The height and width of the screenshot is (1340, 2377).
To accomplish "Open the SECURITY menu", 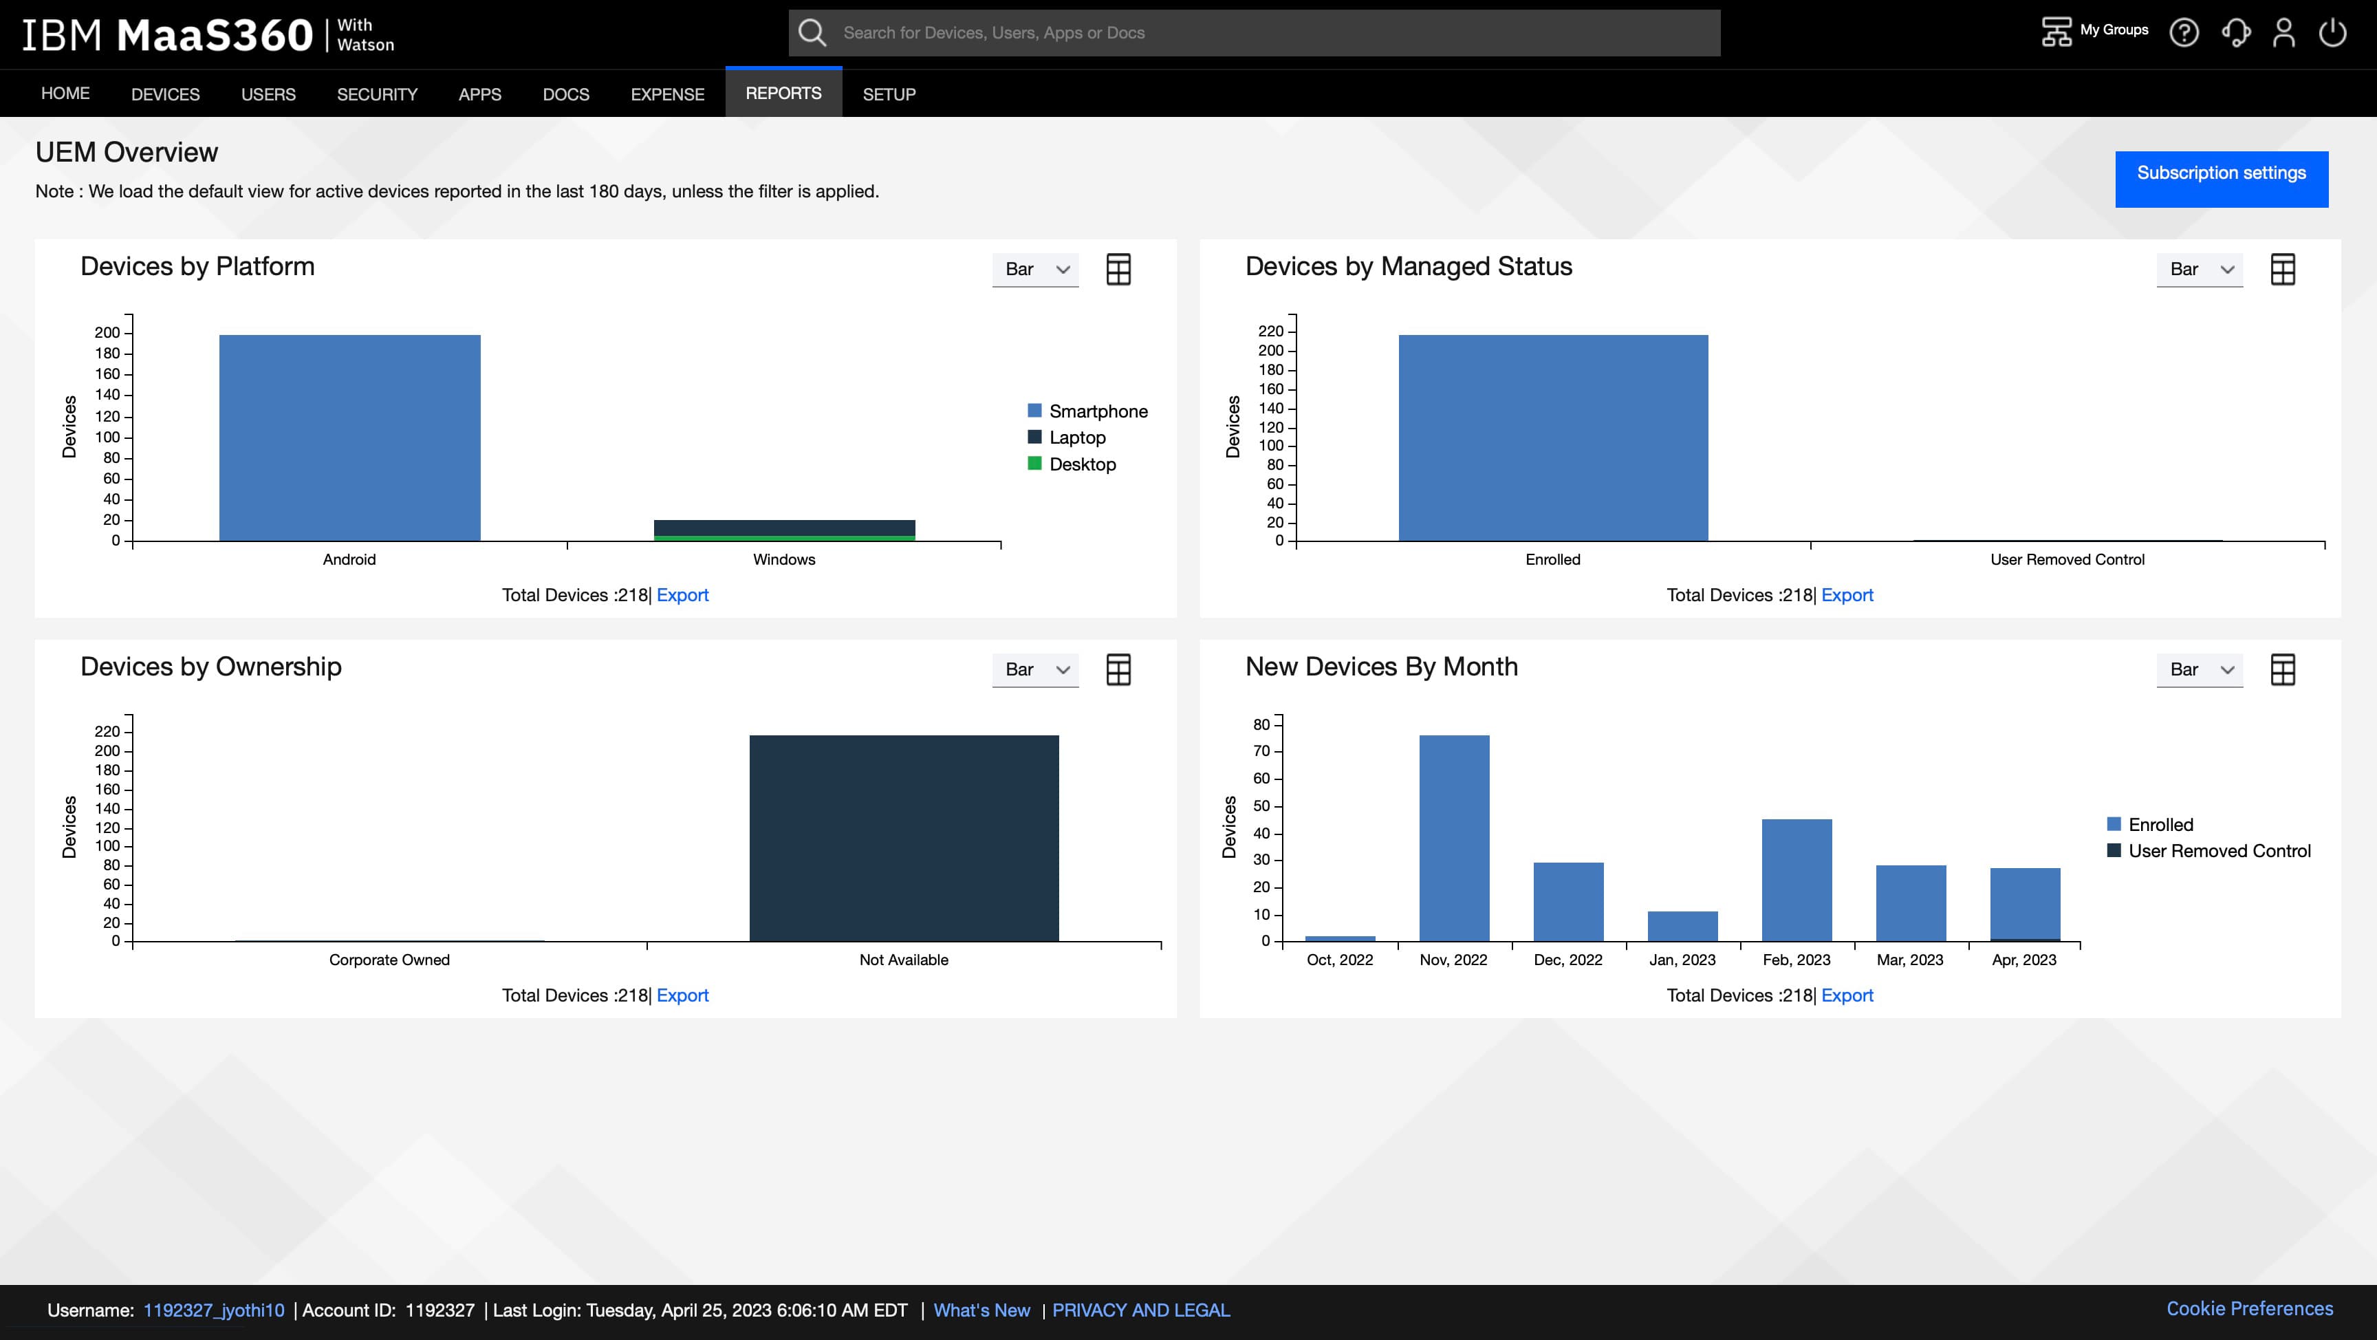I will click(378, 94).
